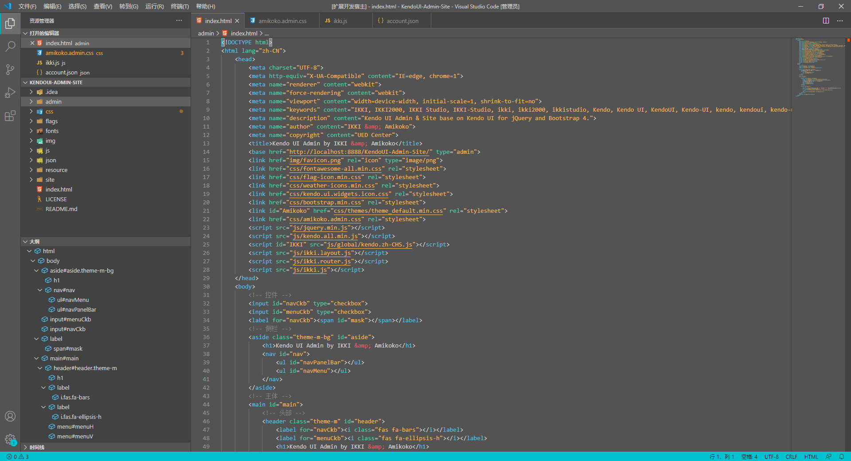Select menu#menuH in the outline
The width and height of the screenshot is (851, 461).
(105, 426)
